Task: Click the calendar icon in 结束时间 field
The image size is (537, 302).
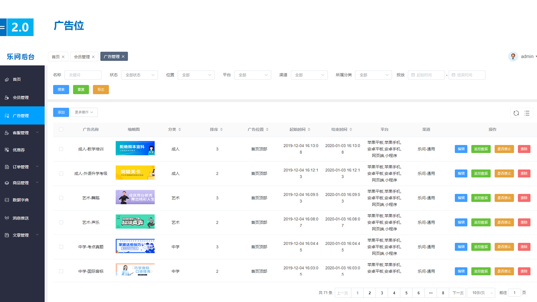Action: pos(453,75)
